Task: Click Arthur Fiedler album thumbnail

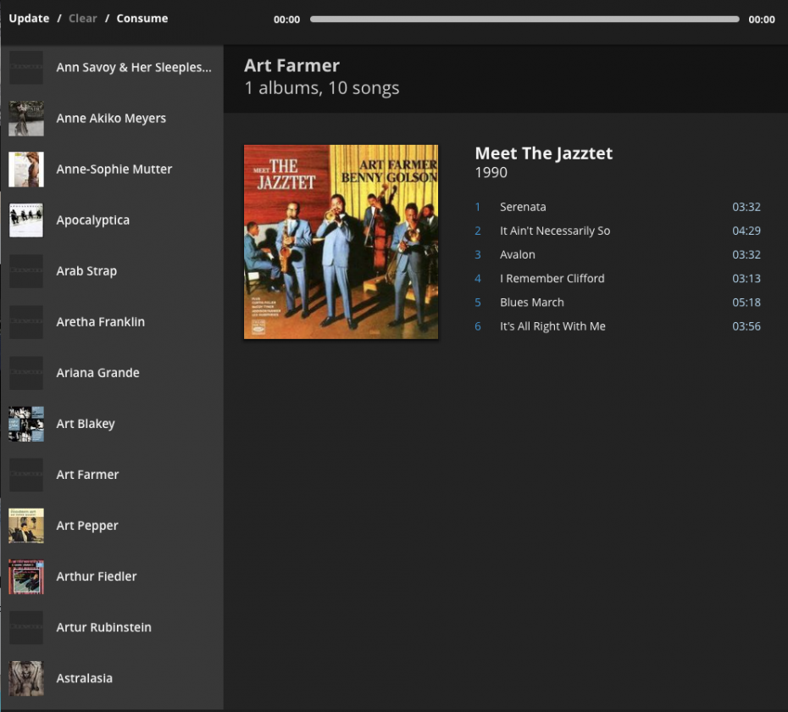Action: (x=26, y=576)
